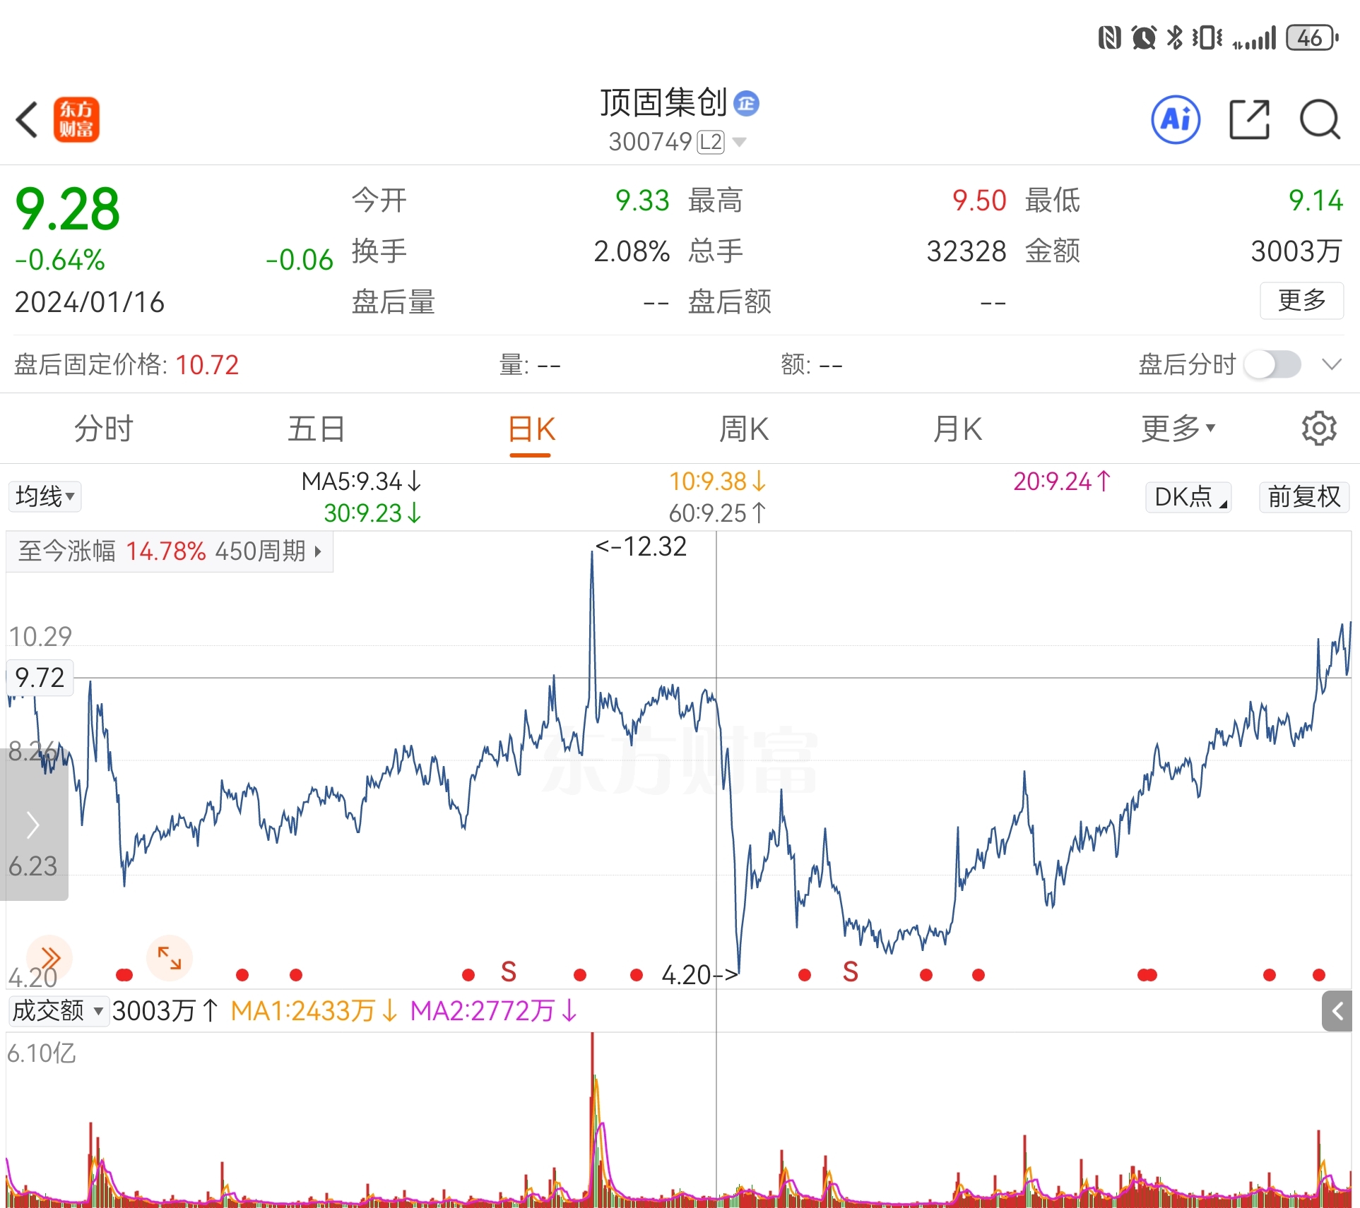Viewport: 1360px width, 1208px height.
Task: Switch to the 周K tab
Action: pyautogui.click(x=743, y=429)
